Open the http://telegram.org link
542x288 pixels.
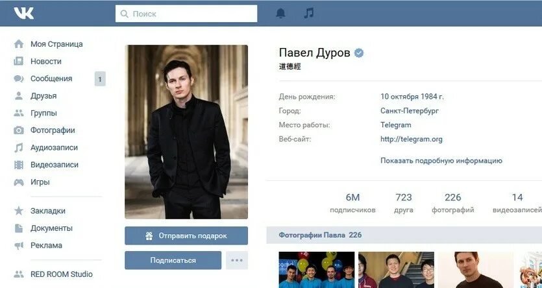(412, 139)
